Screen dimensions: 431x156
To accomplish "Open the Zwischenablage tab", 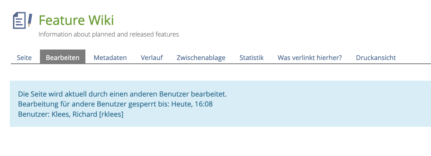I will 201,58.
